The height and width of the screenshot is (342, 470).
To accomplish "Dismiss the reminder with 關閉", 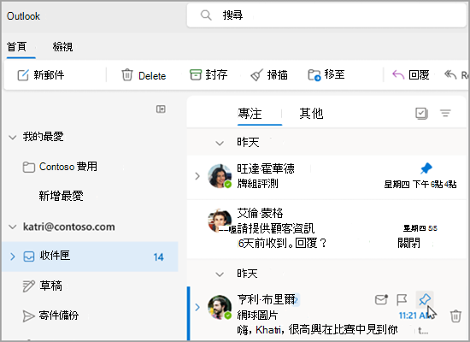I will [408, 243].
